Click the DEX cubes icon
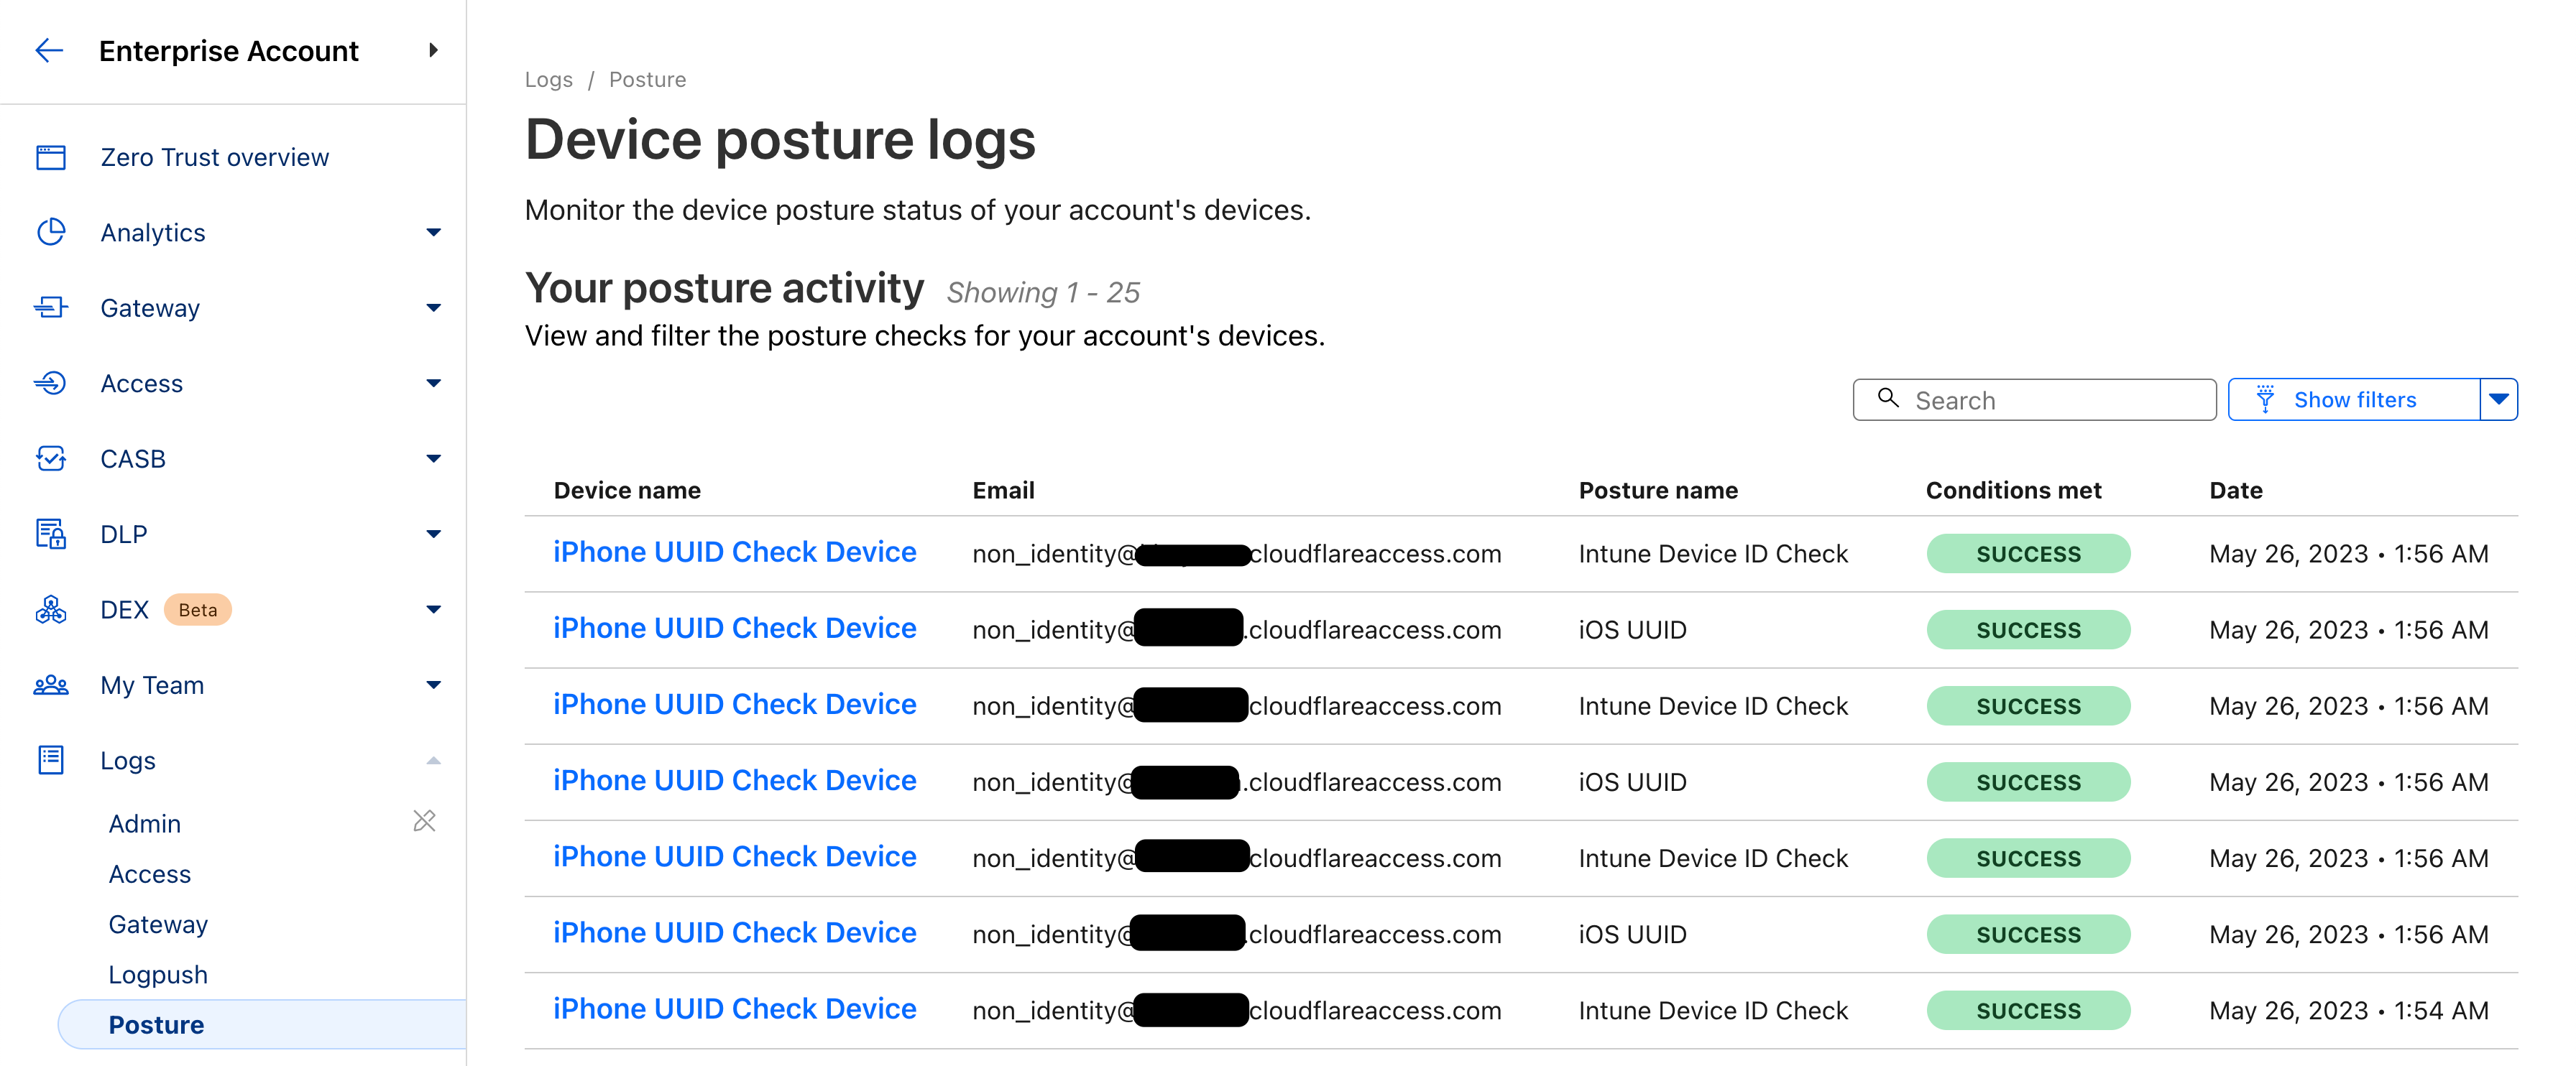 tap(51, 609)
